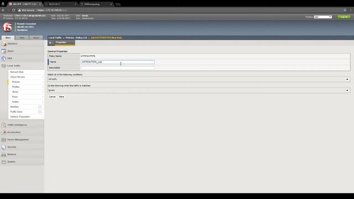Bookmark page with star icon

pyautogui.click(x=345, y=10)
